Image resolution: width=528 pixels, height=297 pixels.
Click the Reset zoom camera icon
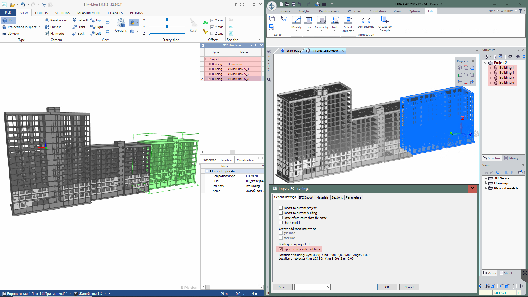coord(47,20)
